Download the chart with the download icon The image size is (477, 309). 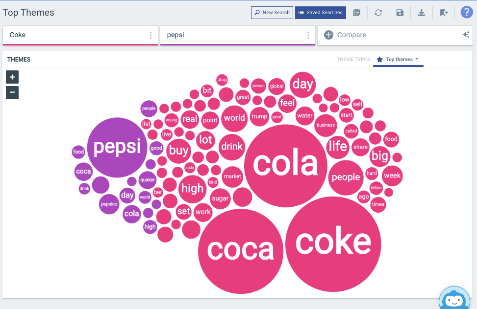pyautogui.click(x=421, y=13)
